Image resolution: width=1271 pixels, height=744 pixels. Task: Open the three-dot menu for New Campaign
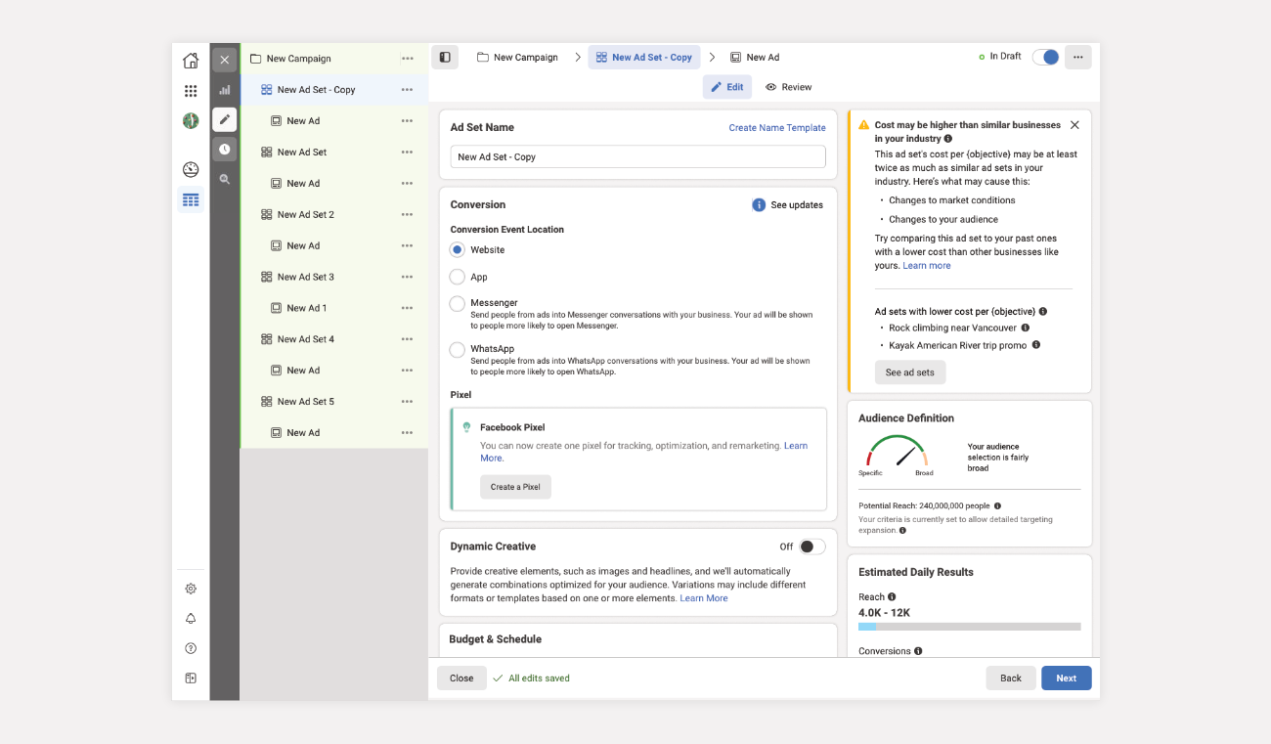pos(407,59)
